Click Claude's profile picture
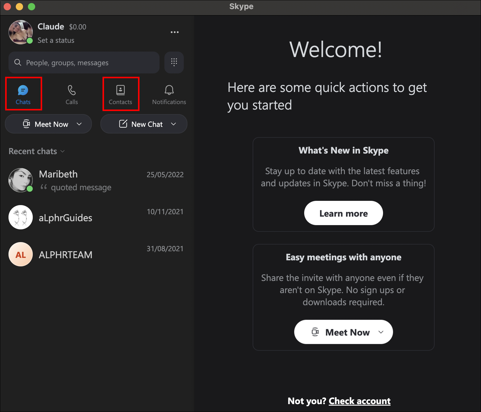 pos(21,32)
